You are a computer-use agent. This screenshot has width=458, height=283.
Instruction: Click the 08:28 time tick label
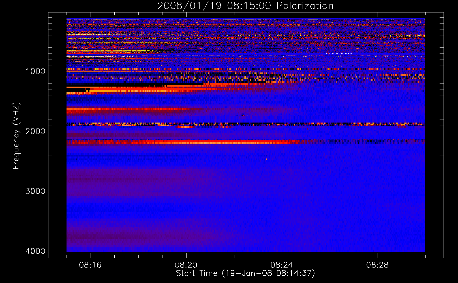[377, 265]
